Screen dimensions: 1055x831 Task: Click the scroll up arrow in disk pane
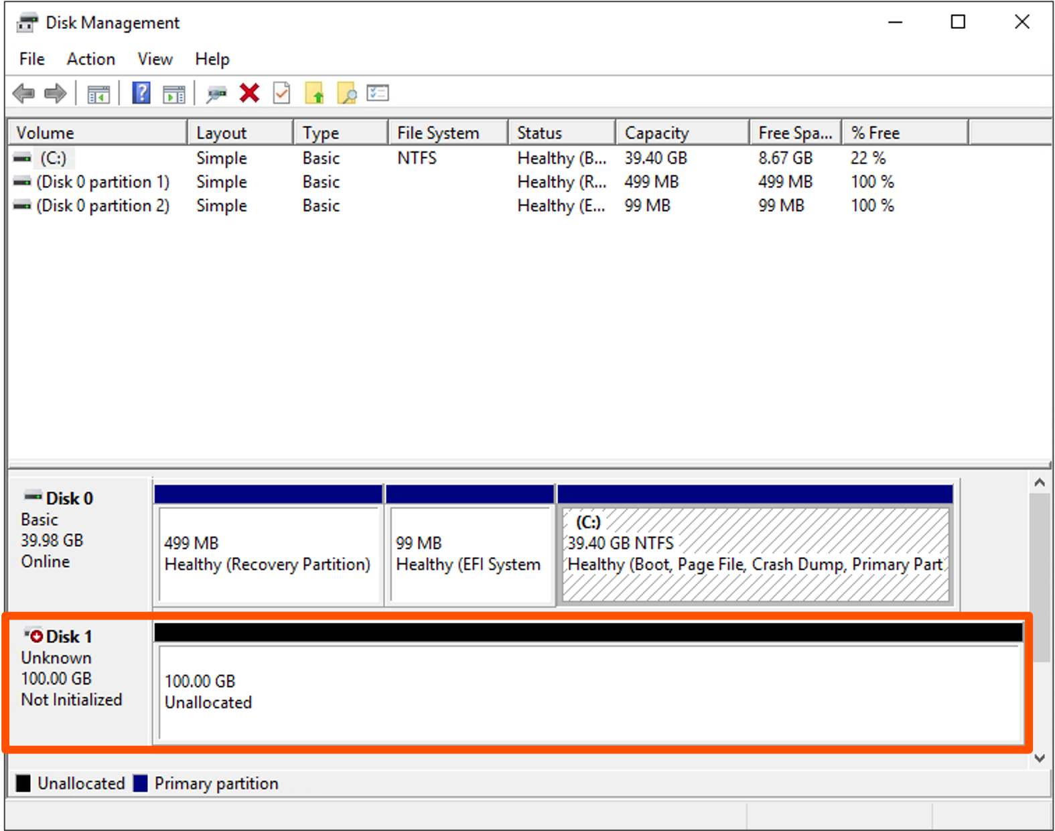(x=1040, y=482)
